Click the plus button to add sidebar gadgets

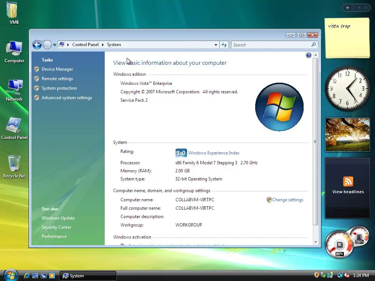click(348, 8)
